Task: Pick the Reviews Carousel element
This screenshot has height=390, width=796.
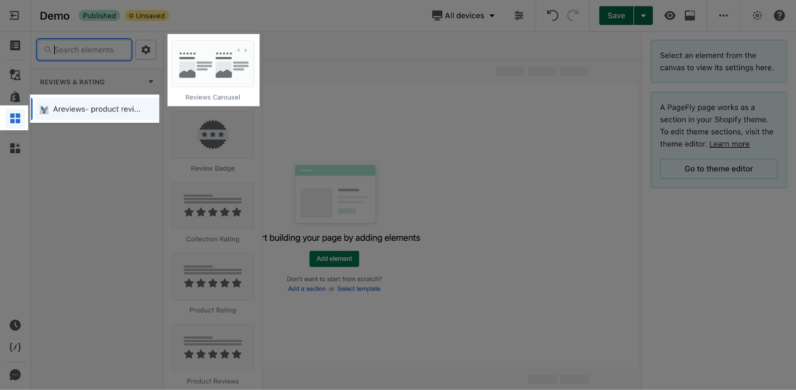Action: [x=213, y=70]
